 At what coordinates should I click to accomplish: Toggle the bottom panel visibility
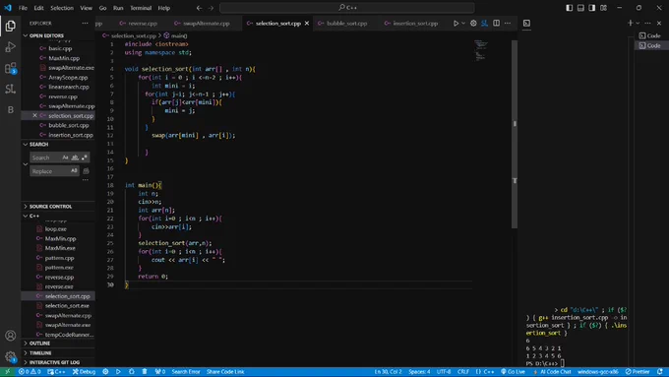[x=580, y=8]
